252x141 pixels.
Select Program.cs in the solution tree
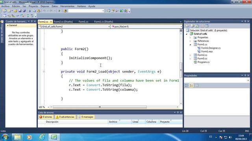pos(203,62)
